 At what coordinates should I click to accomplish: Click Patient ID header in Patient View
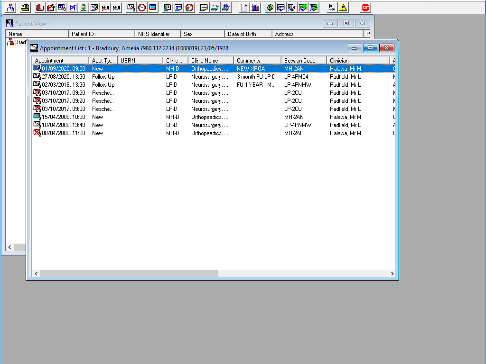[x=102, y=34]
